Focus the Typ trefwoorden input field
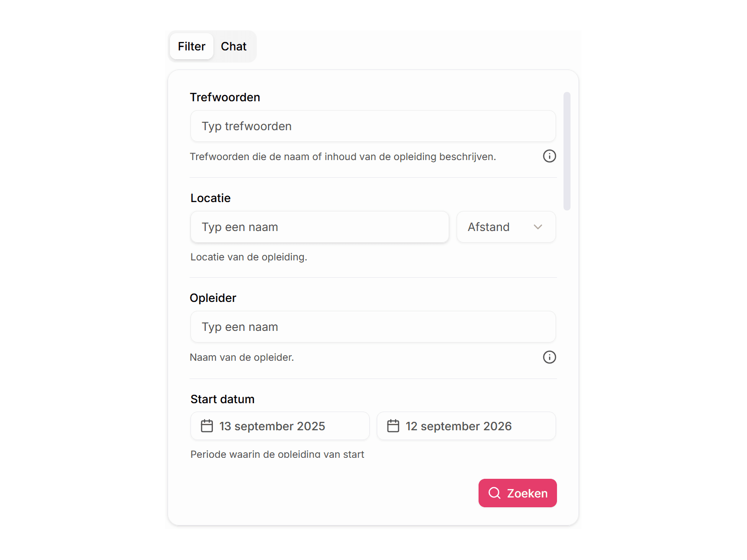The image size is (747, 560). 373,126
